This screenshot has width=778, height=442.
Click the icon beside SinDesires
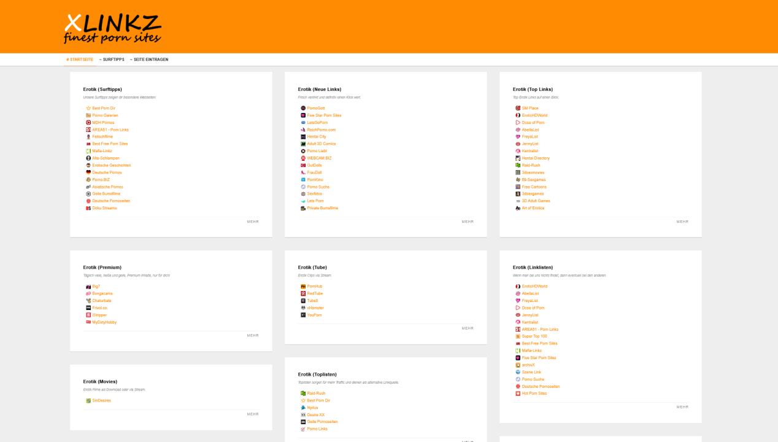(88, 400)
